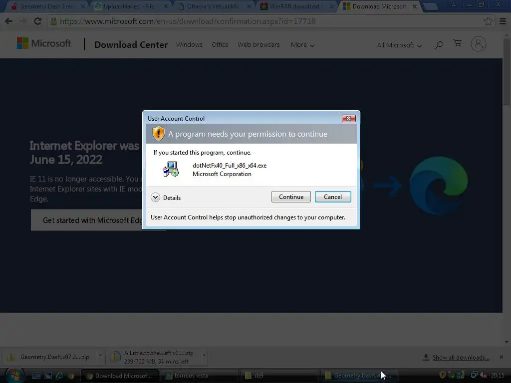This screenshot has height=383, width=511.
Task: Click the Show desktop quick launch icon
Action: coord(36,376)
